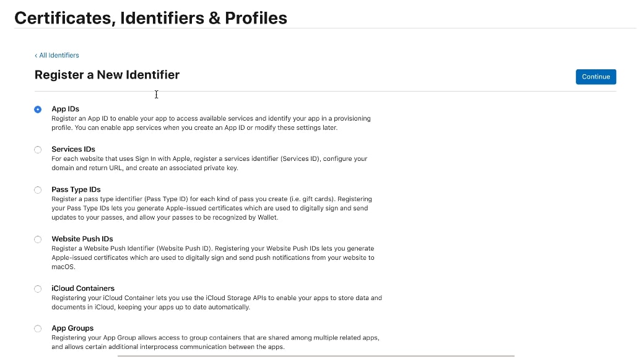Choose the Services IDs radio option
Viewport: 639px width, 357px height.
click(x=38, y=150)
